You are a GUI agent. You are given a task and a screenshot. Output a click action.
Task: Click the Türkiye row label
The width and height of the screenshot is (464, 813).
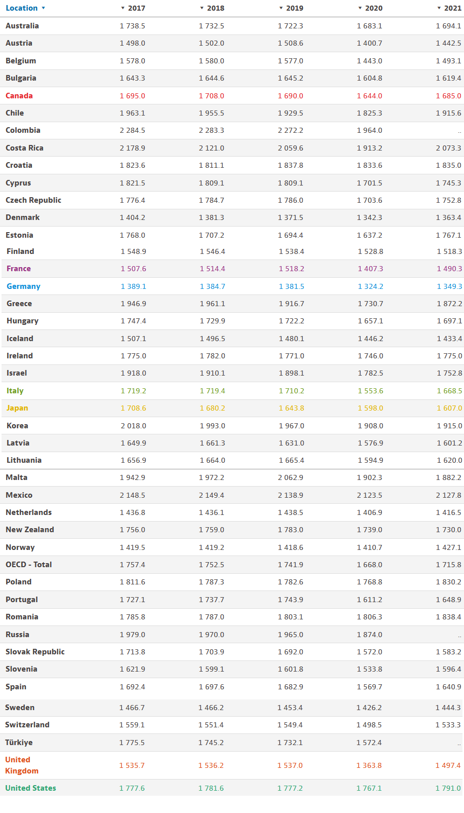point(19,743)
